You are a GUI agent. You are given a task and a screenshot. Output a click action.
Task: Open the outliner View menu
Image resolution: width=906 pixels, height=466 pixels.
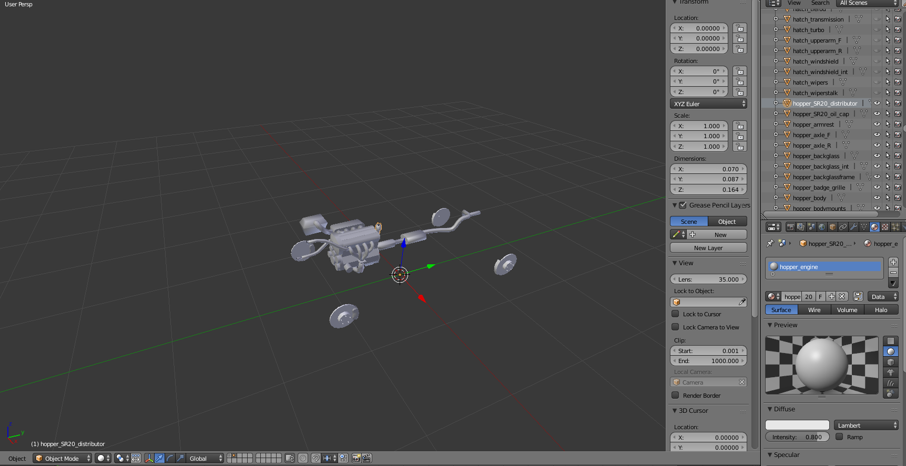(x=794, y=3)
